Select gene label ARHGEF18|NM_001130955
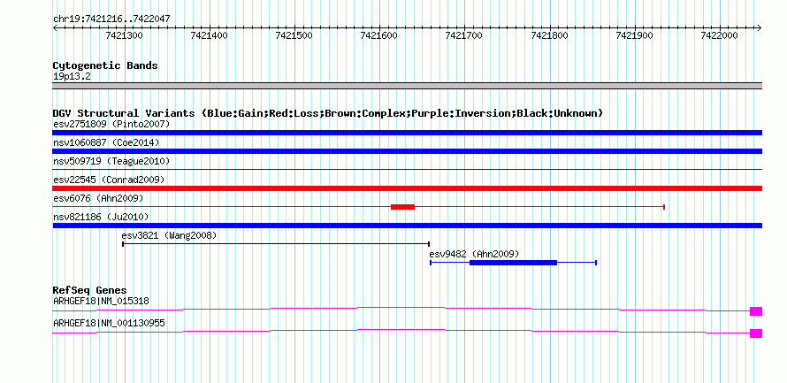787x383 pixels. (x=109, y=323)
